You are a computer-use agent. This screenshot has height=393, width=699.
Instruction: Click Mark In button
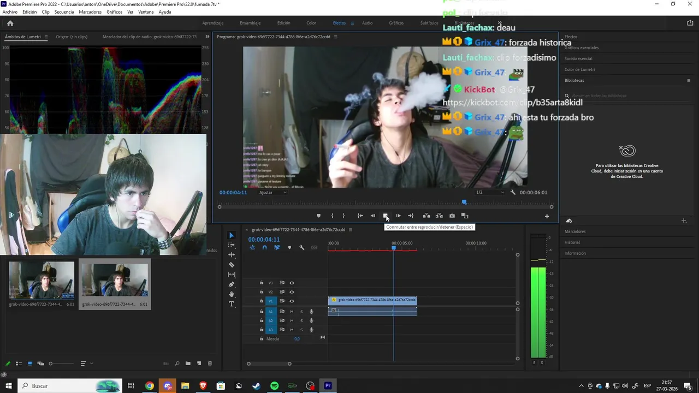point(332,216)
